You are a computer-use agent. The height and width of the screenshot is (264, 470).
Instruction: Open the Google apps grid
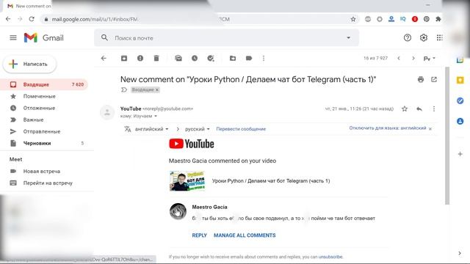tap(439, 37)
